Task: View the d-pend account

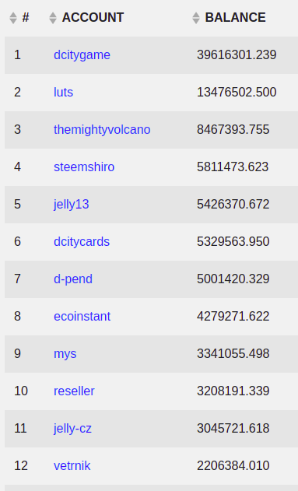Action: (x=73, y=279)
